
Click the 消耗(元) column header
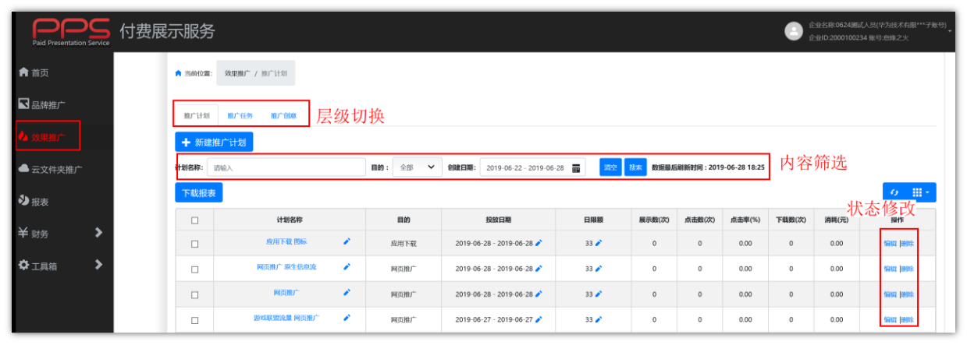tap(837, 220)
